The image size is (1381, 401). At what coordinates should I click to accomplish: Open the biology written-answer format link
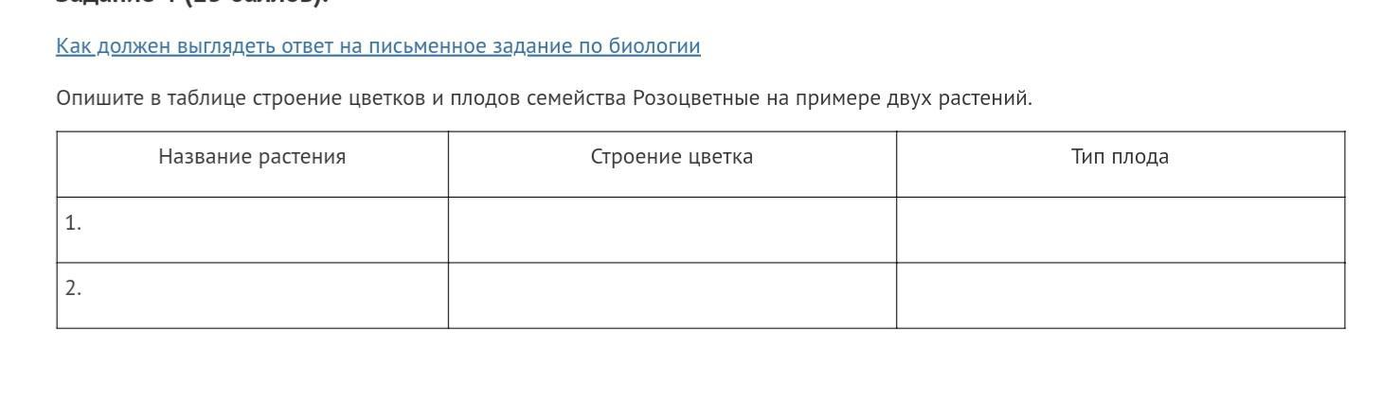[x=378, y=46]
